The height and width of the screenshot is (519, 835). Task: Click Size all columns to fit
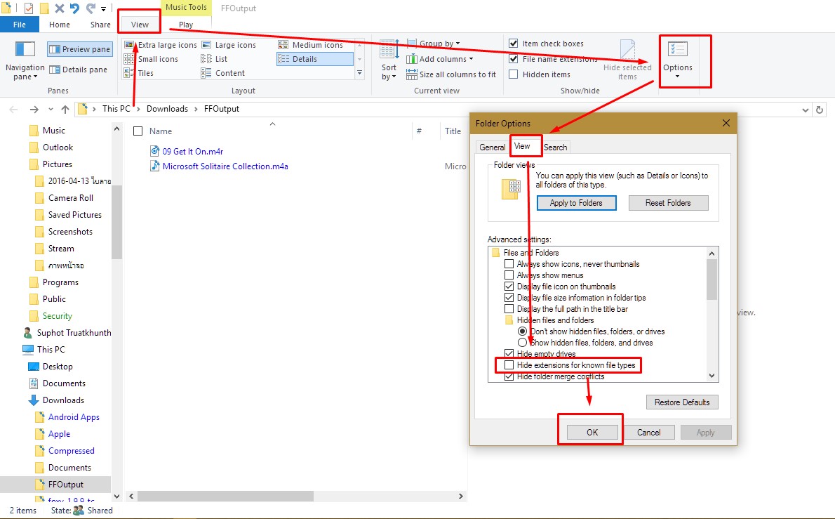coord(451,74)
